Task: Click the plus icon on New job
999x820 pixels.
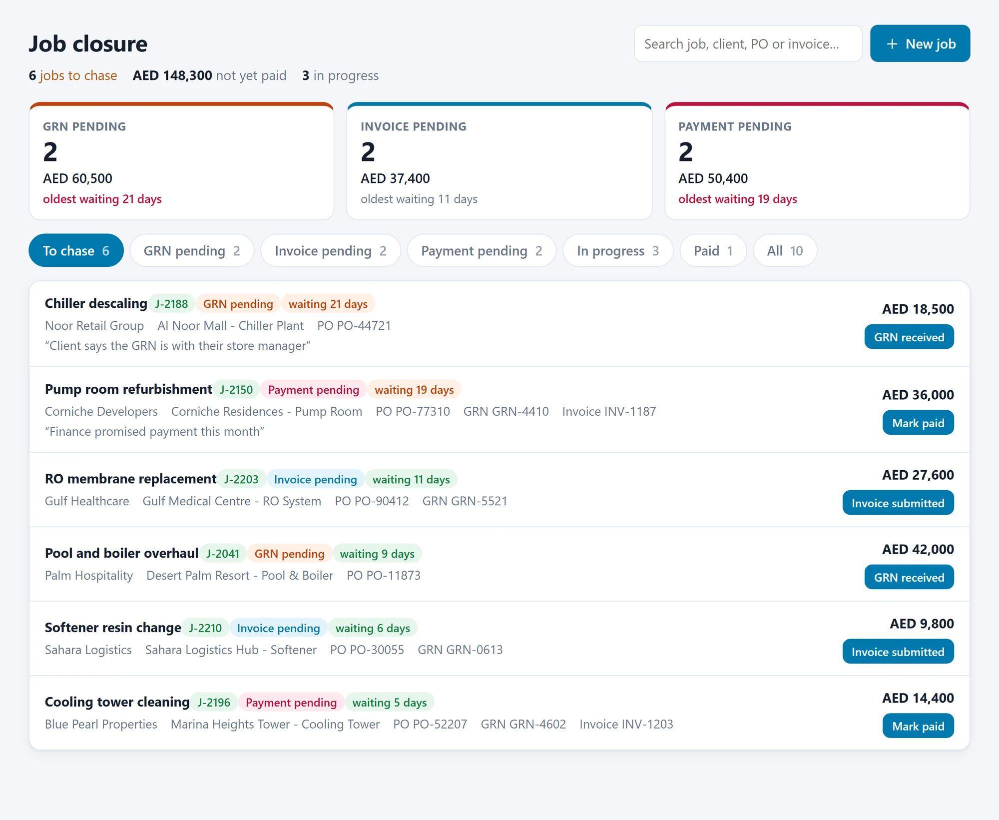Action: coord(892,44)
